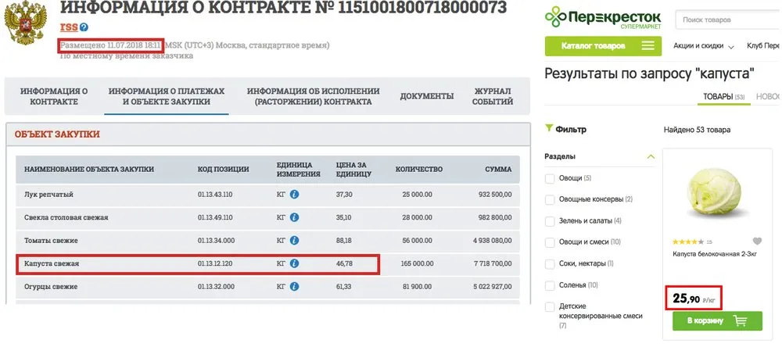The height and width of the screenshot is (347, 782).
Task: Click Наименование объекта закупки column header
Action: [x=89, y=170]
